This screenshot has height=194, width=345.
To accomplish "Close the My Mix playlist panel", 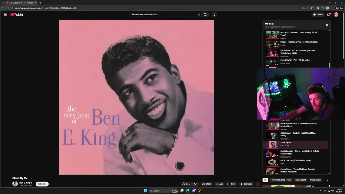I will pyautogui.click(x=327, y=25).
